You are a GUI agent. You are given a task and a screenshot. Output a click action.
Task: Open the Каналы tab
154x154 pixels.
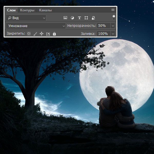click(45, 10)
